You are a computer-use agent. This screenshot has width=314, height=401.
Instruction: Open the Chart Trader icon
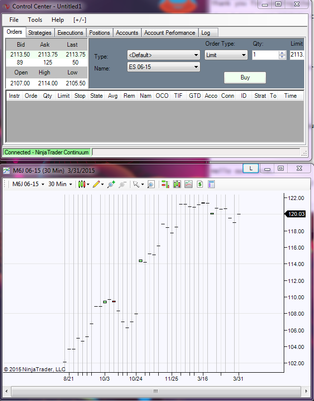[166, 184]
